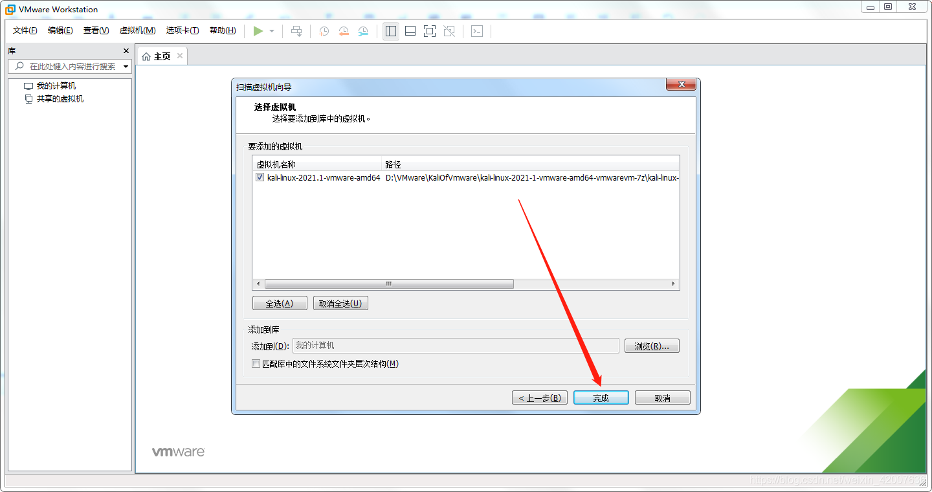
Task: Toggle the thumbnail bar toolbar icon
Action: (x=410, y=31)
